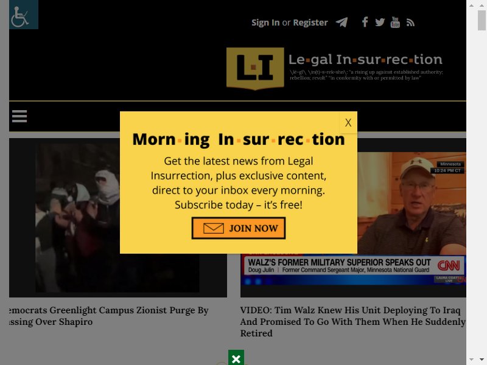Open the Tim Walz video article headline

(353, 322)
